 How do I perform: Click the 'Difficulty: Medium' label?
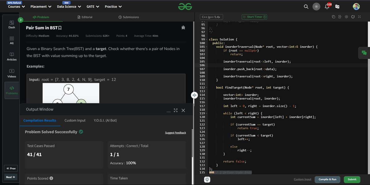[x=38, y=36]
